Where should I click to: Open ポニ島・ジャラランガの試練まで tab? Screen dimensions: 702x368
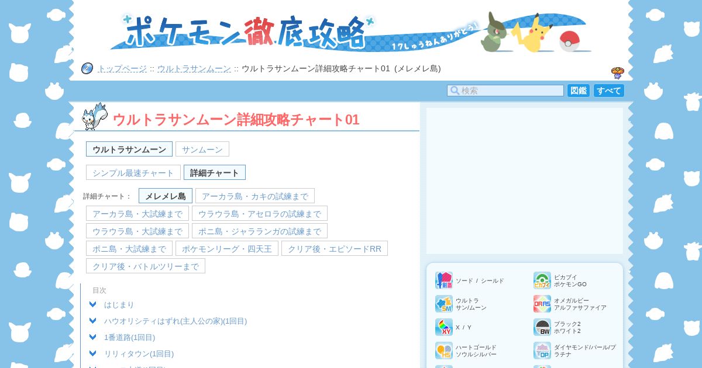[260, 231]
